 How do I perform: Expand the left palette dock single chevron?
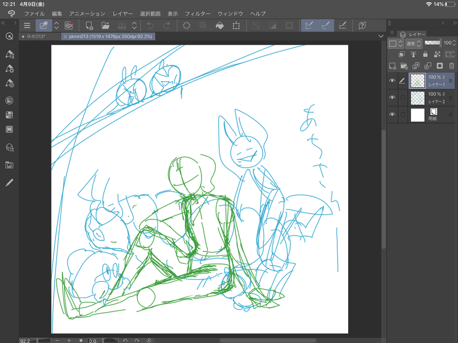[x=15, y=23]
